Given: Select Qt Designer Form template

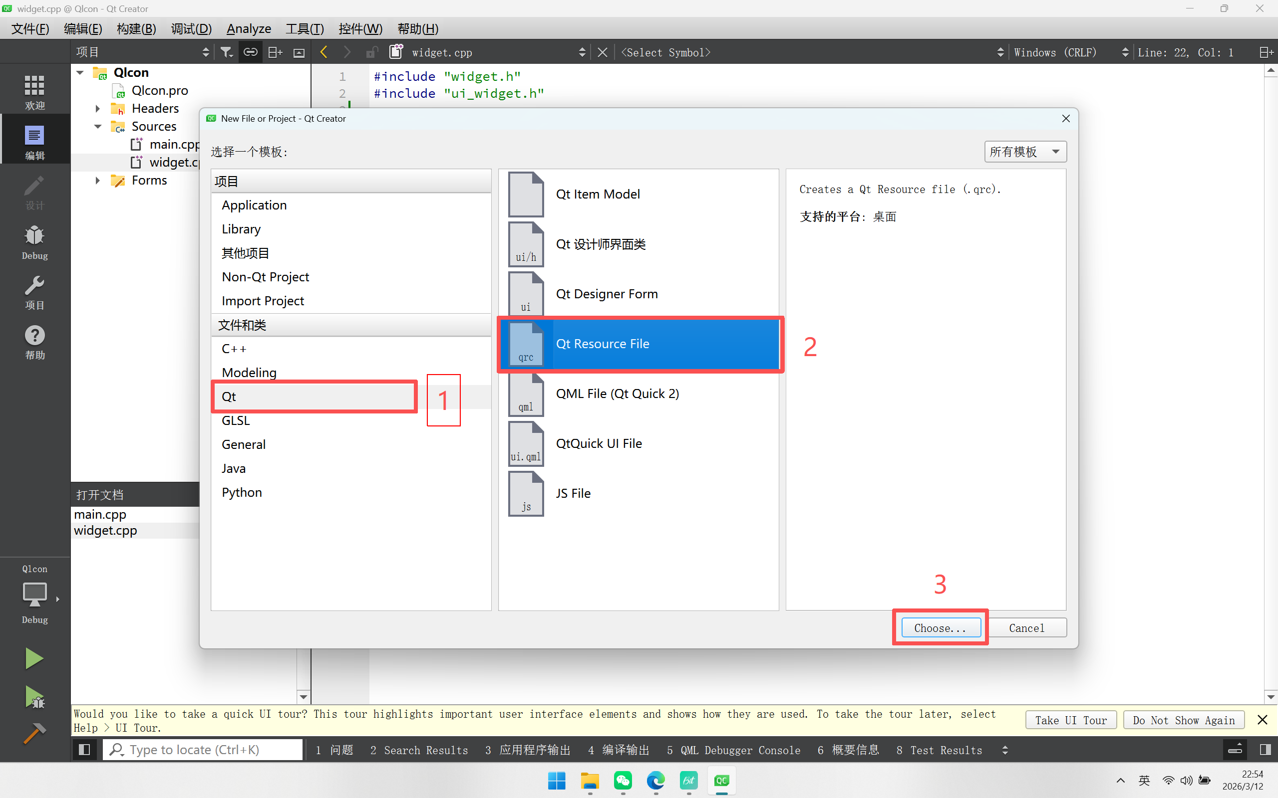Looking at the screenshot, I should click(606, 294).
